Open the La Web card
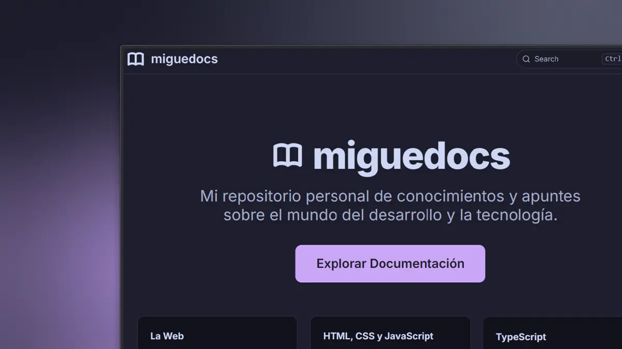This screenshot has width=622, height=349. [217, 333]
